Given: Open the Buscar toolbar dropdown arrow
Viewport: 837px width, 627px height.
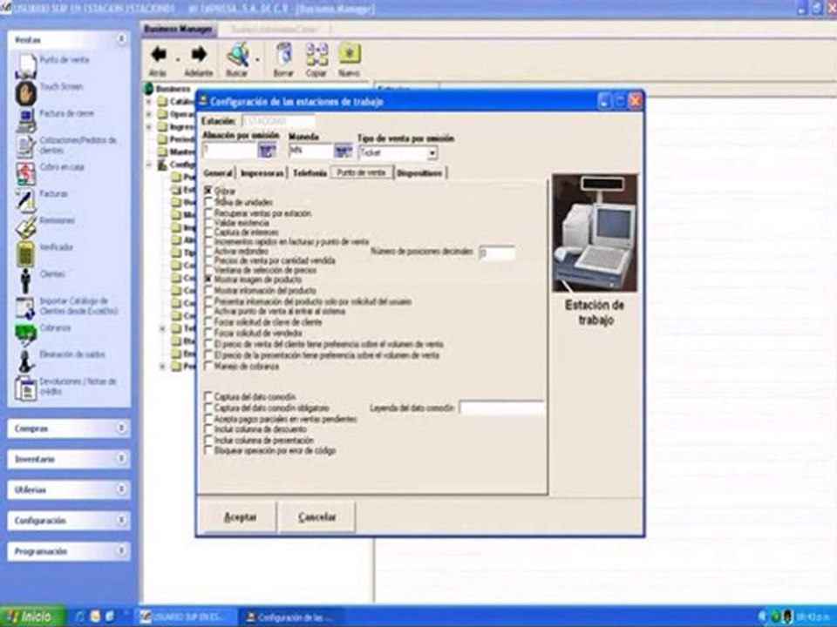Looking at the screenshot, I should tap(258, 59).
